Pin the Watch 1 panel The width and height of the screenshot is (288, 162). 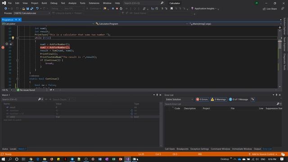[157, 95]
